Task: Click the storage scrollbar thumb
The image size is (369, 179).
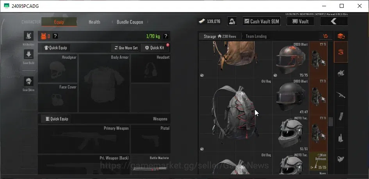Action: tap(331, 122)
